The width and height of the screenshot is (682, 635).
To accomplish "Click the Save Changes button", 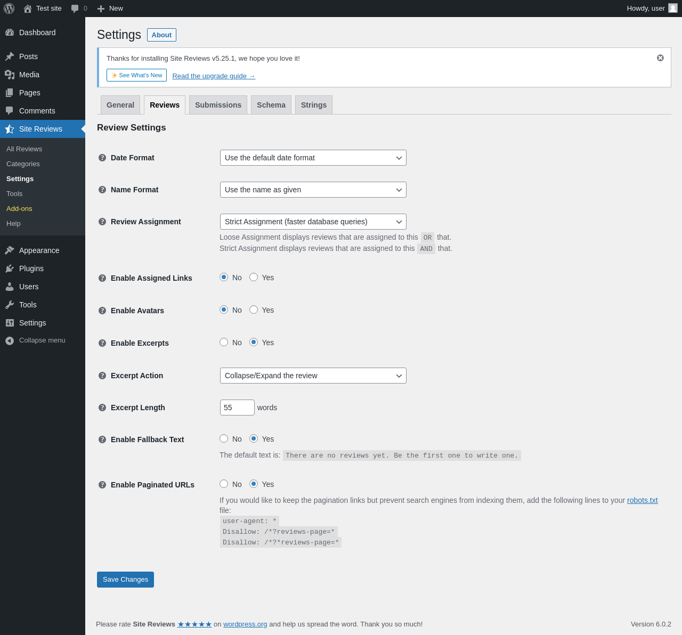I will point(125,580).
